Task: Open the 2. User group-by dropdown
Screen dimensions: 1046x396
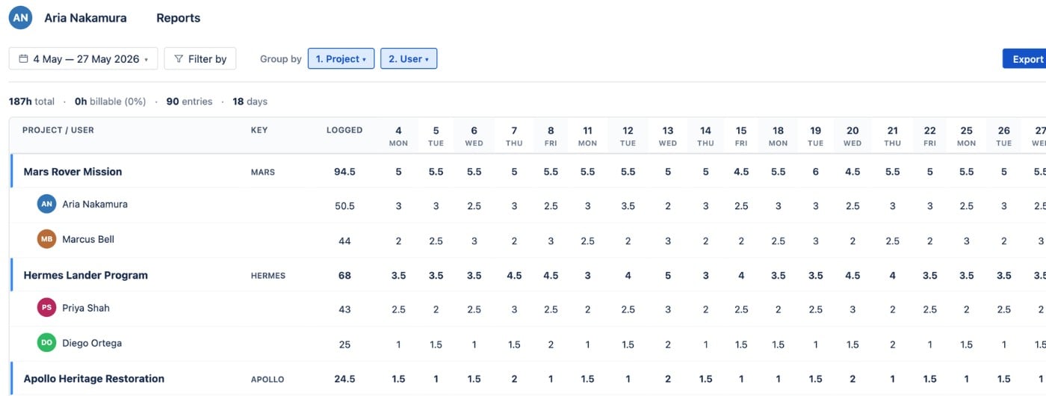Action: click(x=409, y=58)
